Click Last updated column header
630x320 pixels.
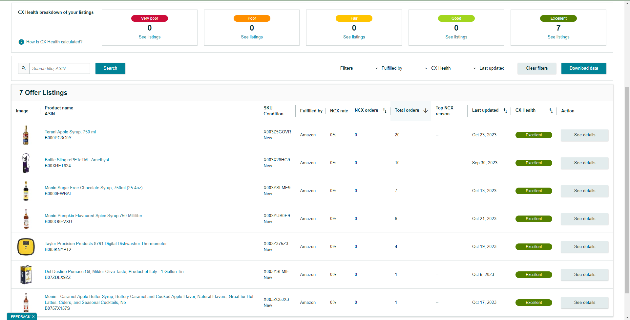[x=485, y=110]
